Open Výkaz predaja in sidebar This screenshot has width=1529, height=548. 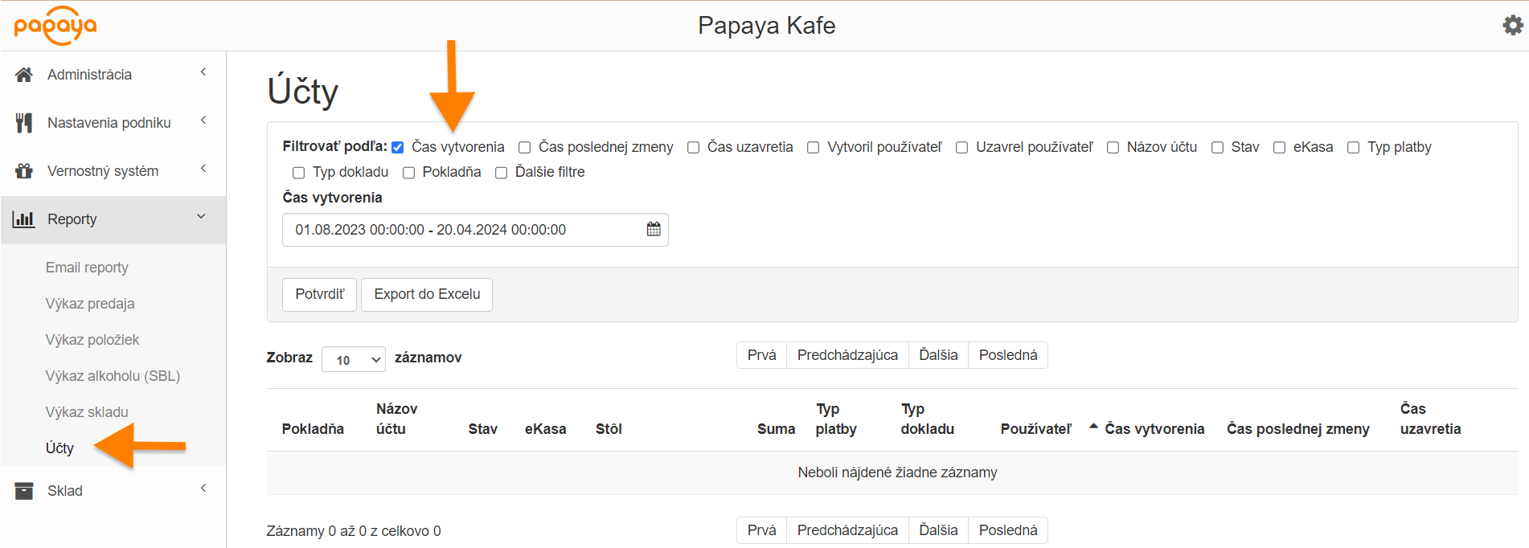(90, 304)
